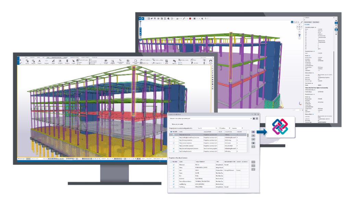Click the RENOVATION_STATUS cell in the lower table
Image resolution: width=351 pixels, height=208 pixels.
[201, 168]
